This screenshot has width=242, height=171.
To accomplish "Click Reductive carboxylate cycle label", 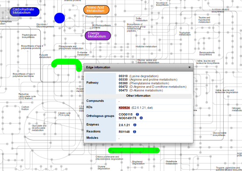I will pos(27,96).
